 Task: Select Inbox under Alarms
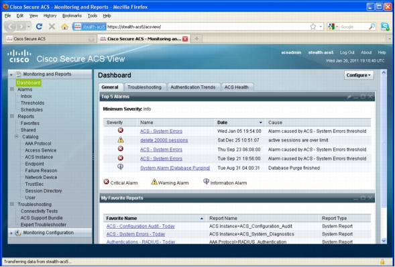click(26, 96)
